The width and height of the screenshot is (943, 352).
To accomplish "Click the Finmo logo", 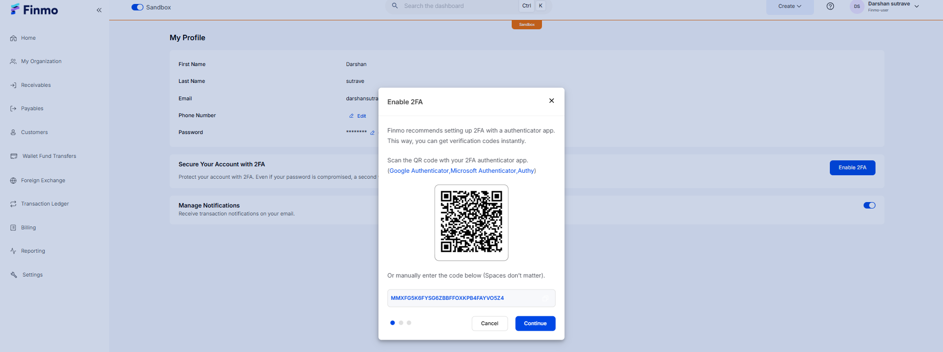I will 34,9.
